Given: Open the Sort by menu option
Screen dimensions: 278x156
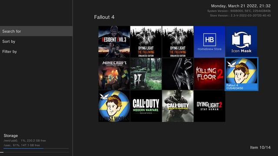Looking at the screenshot, I should click(x=36, y=42).
